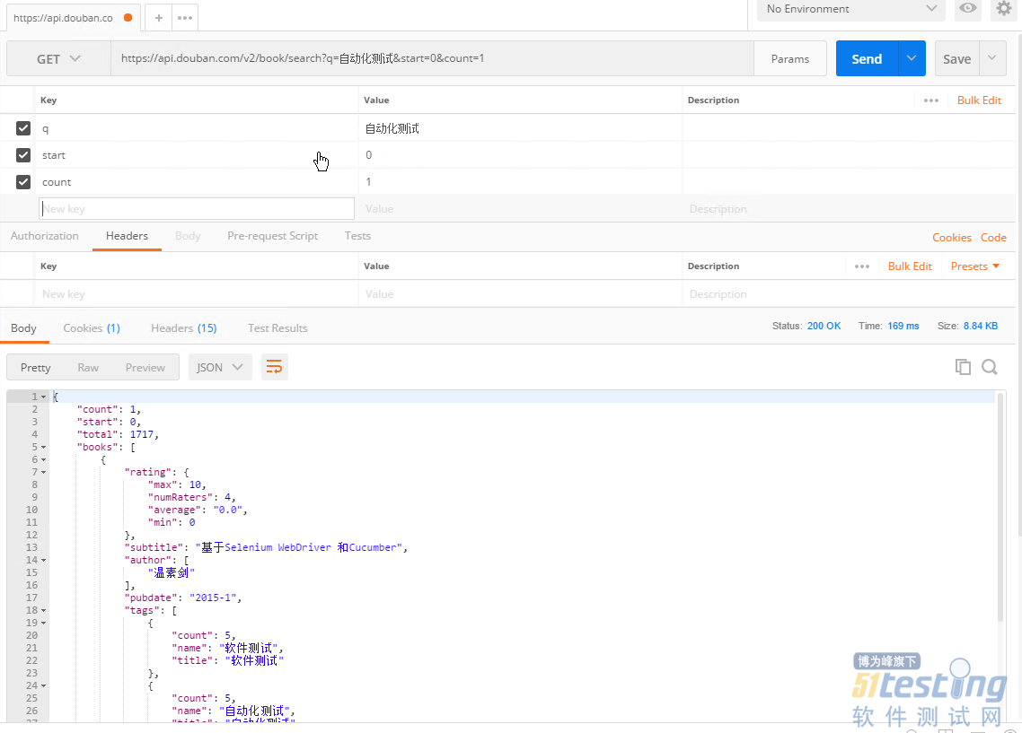Click the value cell of q parameter
Viewport: 1022px width, 733px height.
pos(519,128)
